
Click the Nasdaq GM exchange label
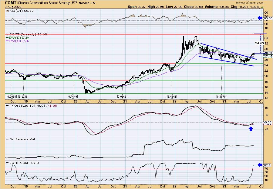(x=87, y=3)
